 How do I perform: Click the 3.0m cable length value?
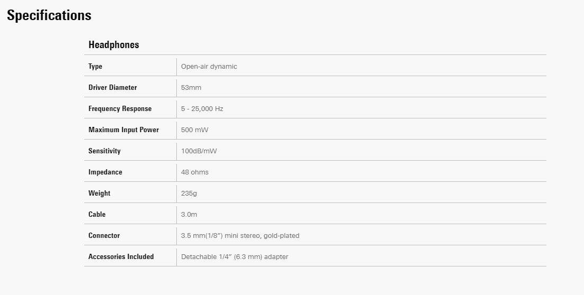point(189,215)
